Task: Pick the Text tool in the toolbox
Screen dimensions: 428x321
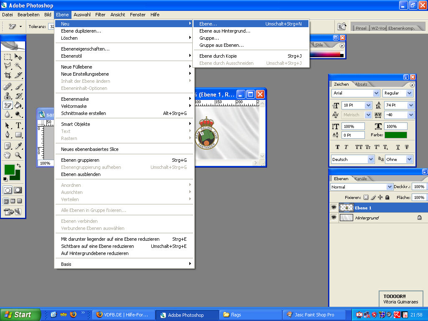Action: (18, 125)
